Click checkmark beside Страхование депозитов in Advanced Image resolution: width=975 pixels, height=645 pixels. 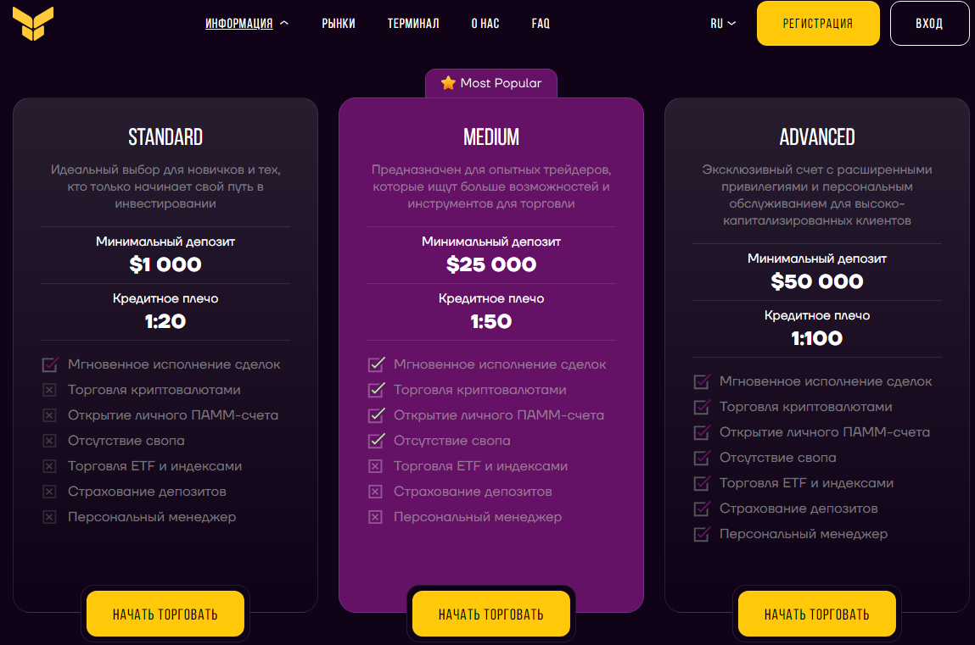(701, 509)
